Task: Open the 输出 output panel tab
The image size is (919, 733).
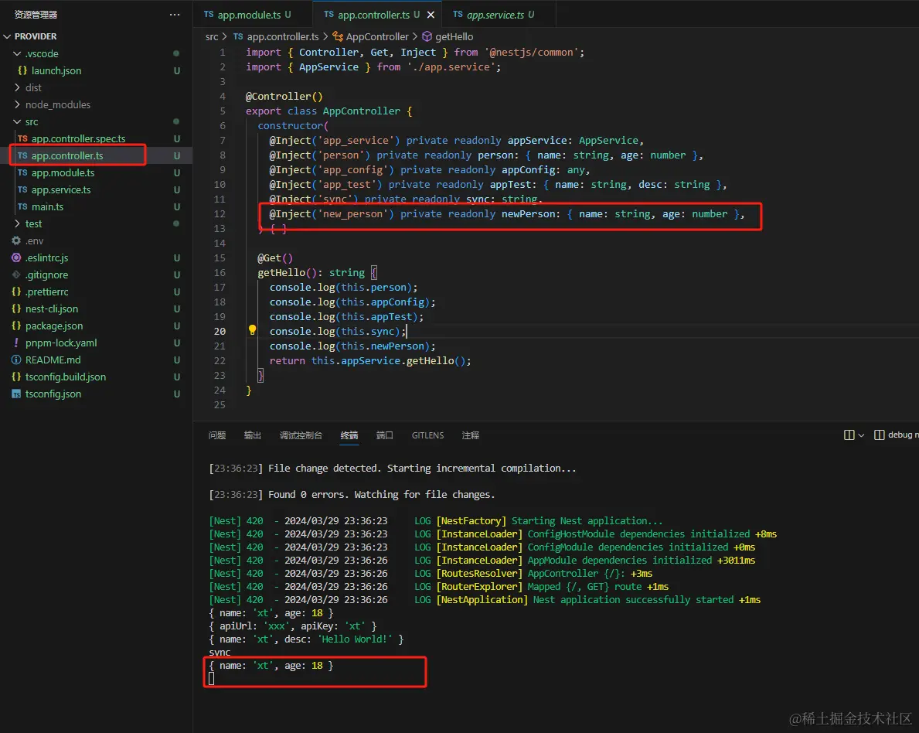Action: coord(253,435)
